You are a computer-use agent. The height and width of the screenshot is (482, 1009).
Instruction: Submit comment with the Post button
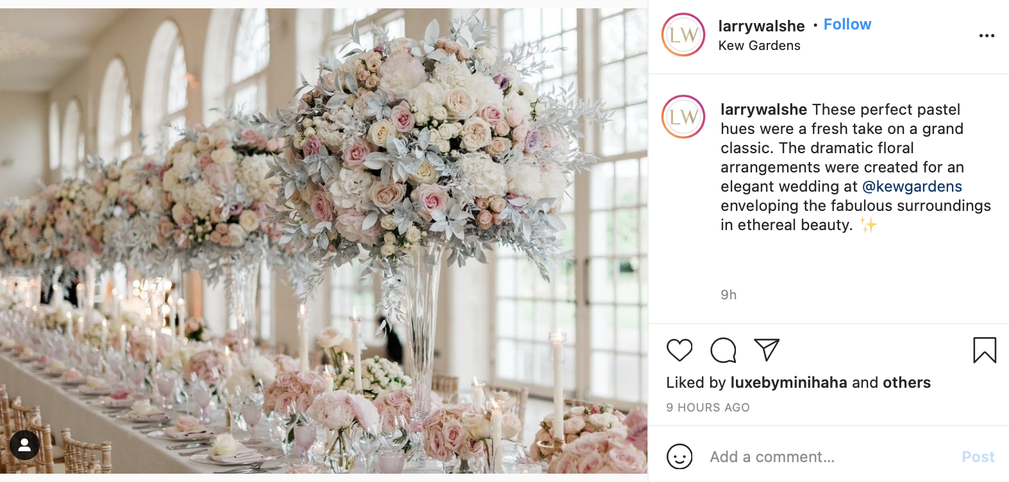[x=978, y=457]
